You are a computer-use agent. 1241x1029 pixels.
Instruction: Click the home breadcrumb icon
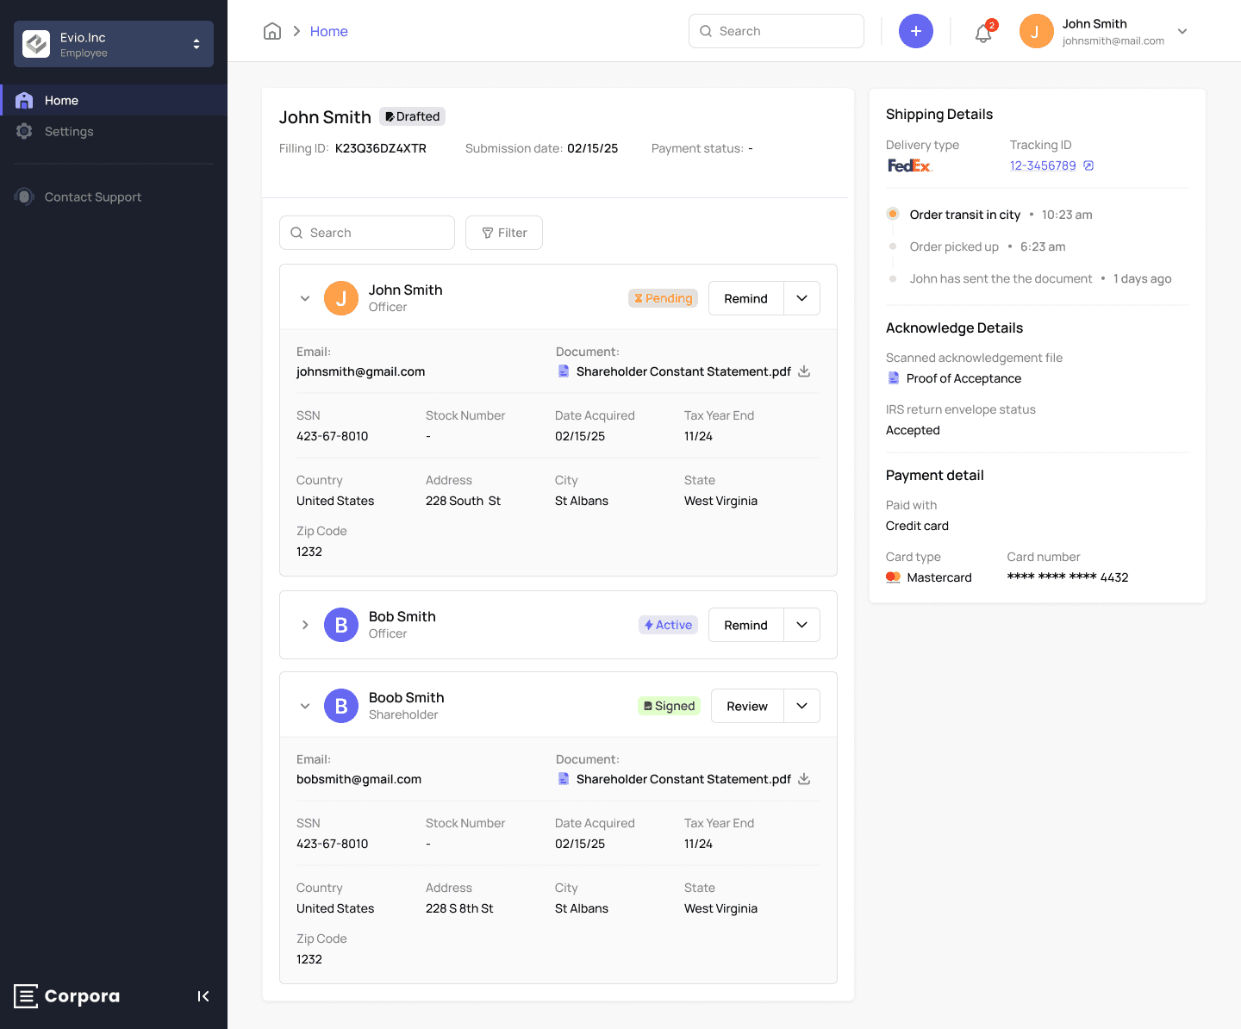pos(272,31)
